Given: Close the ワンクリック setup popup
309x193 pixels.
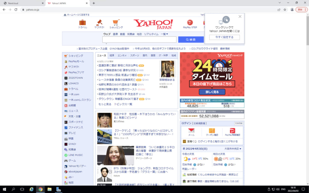Looking at the screenshot, I should coord(240,17).
